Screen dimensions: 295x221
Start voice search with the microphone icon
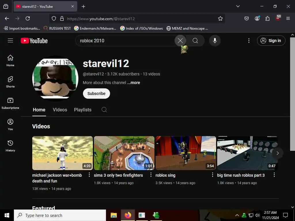pyautogui.click(x=215, y=41)
